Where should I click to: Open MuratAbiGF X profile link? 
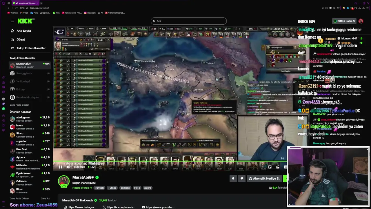(119, 207)
